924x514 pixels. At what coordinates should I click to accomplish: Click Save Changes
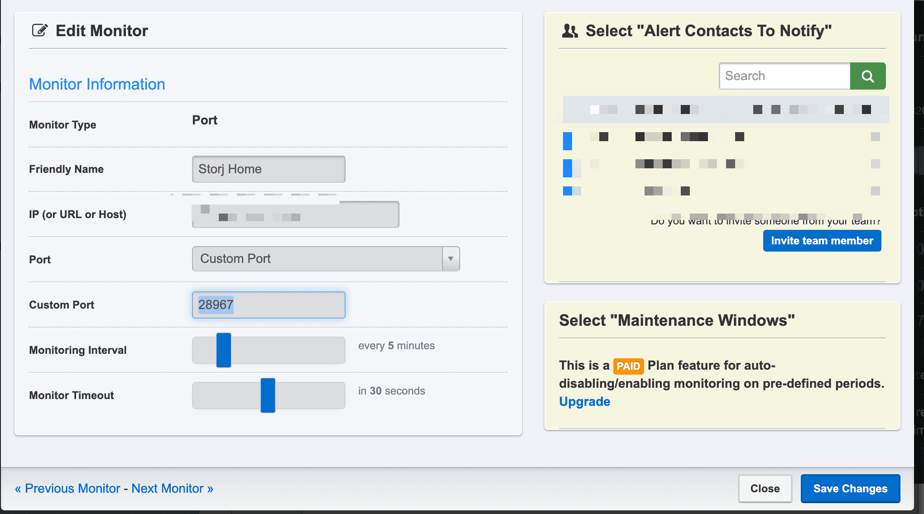[850, 489]
